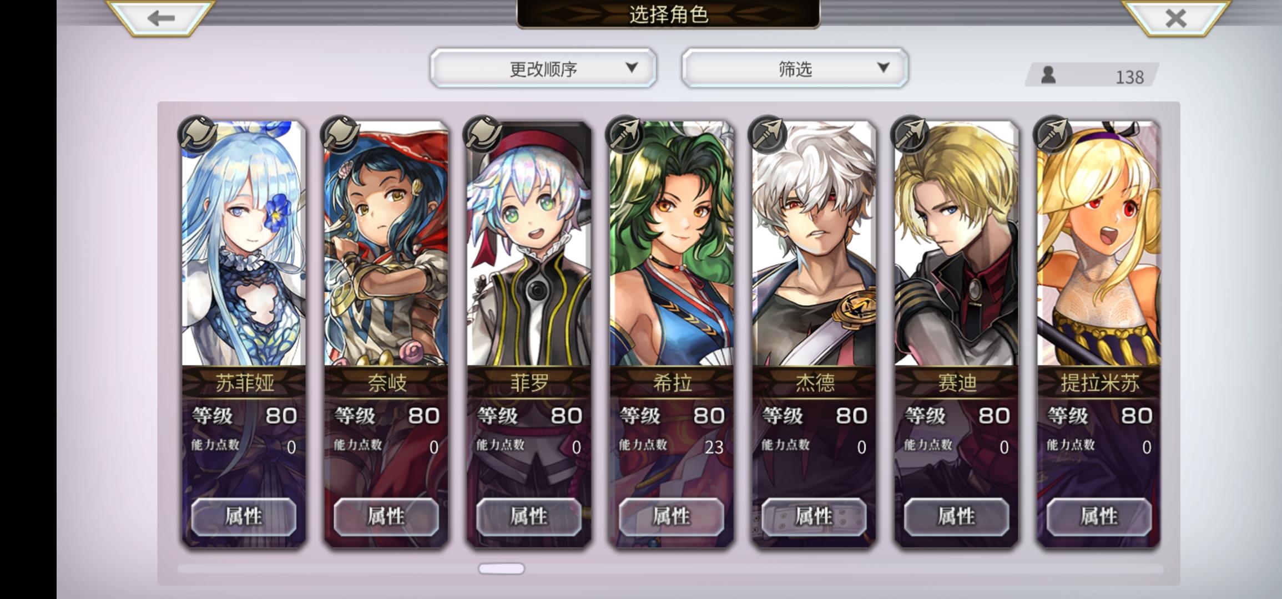The height and width of the screenshot is (599, 1282).
Task: Expand the 筛选 filter dropdown
Action: (795, 68)
